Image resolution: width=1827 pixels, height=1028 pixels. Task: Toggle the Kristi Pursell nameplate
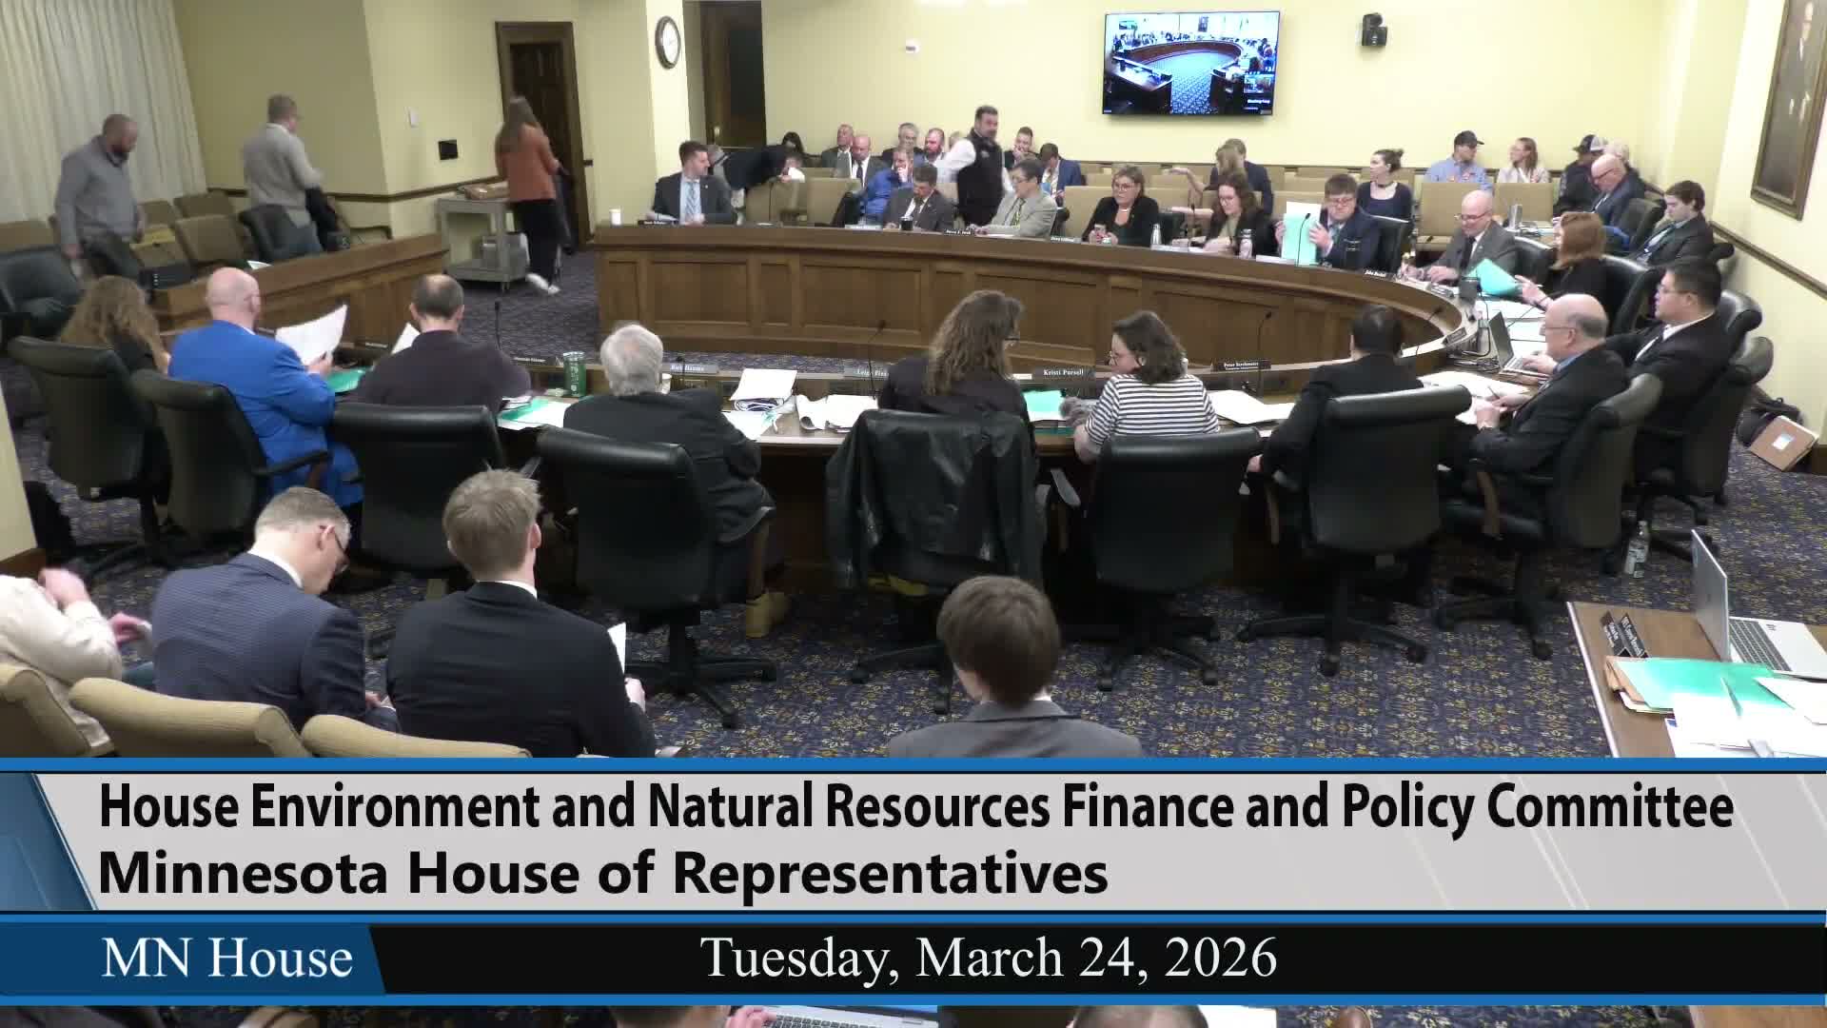[1064, 372]
